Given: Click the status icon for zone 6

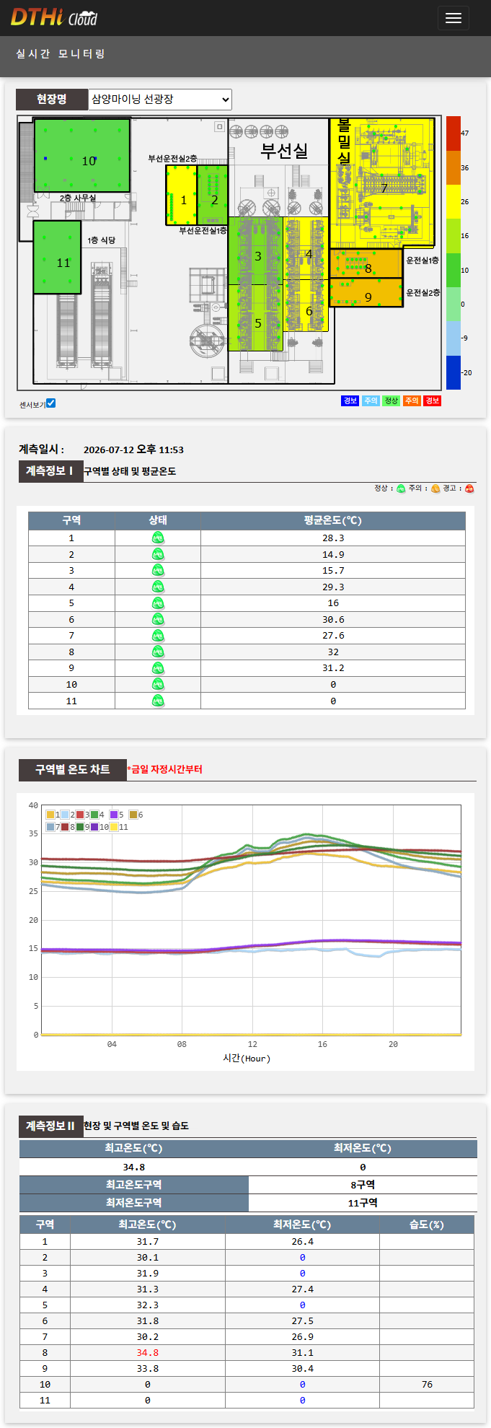Looking at the screenshot, I should 158,619.
